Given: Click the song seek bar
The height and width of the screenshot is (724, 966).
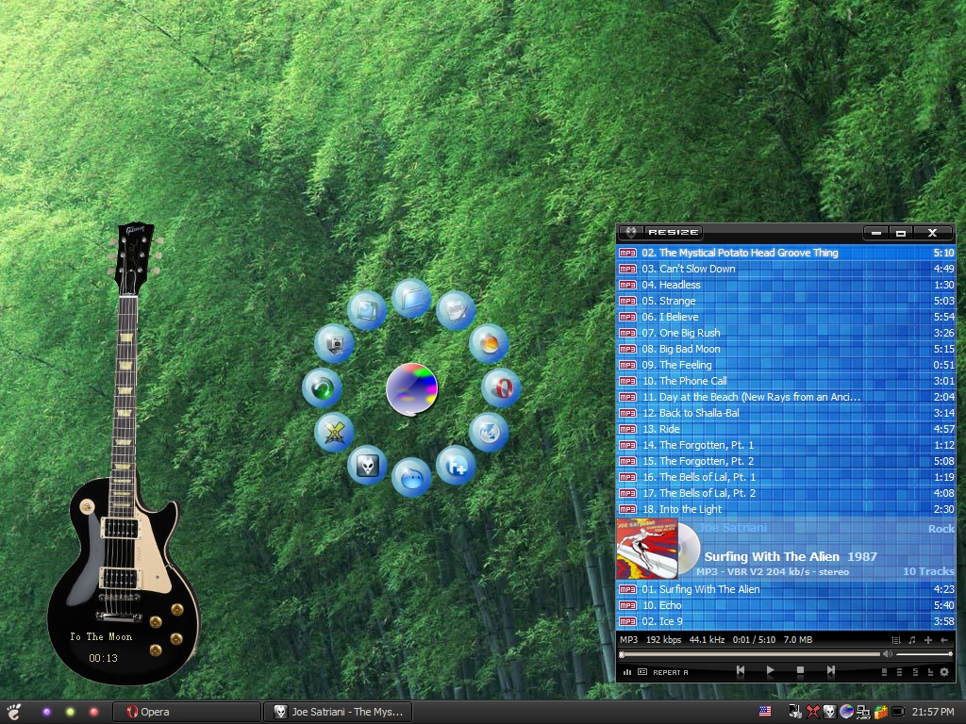Looking at the screenshot, I should click(750, 654).
